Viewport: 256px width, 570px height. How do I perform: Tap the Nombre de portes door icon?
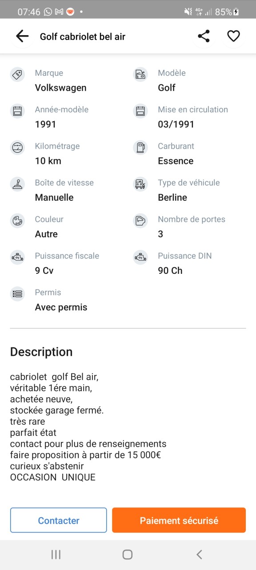tap(140, 220)
